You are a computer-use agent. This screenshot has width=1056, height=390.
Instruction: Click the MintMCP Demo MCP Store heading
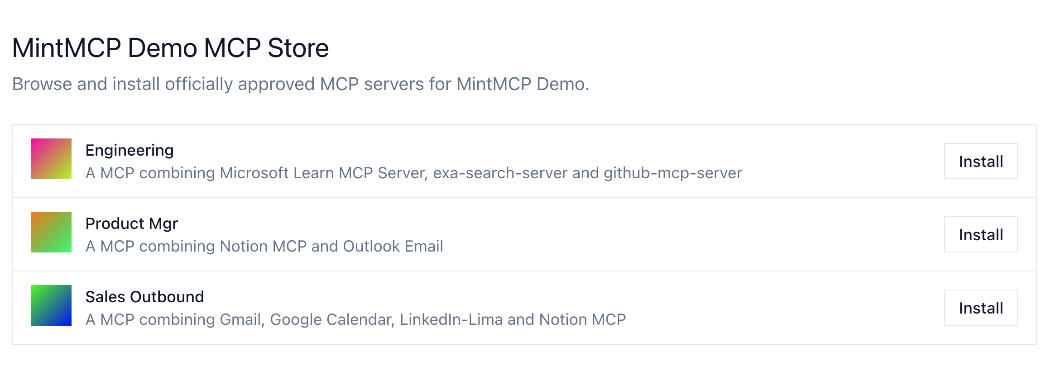coord(170,48)
